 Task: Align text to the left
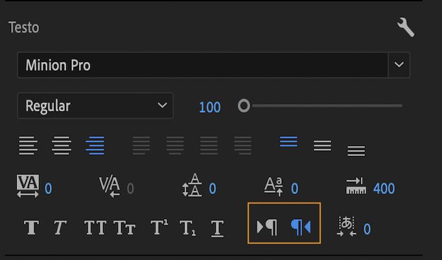coord(28,145)
